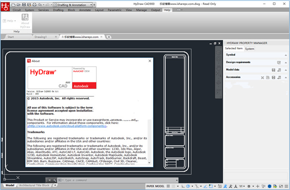Toggle the MODEL space status button

click(x=159, y=186)
